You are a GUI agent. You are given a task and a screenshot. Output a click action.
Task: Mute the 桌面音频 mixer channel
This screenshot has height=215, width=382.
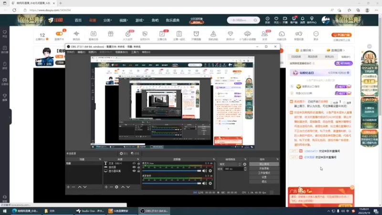[x=204, y=183]
